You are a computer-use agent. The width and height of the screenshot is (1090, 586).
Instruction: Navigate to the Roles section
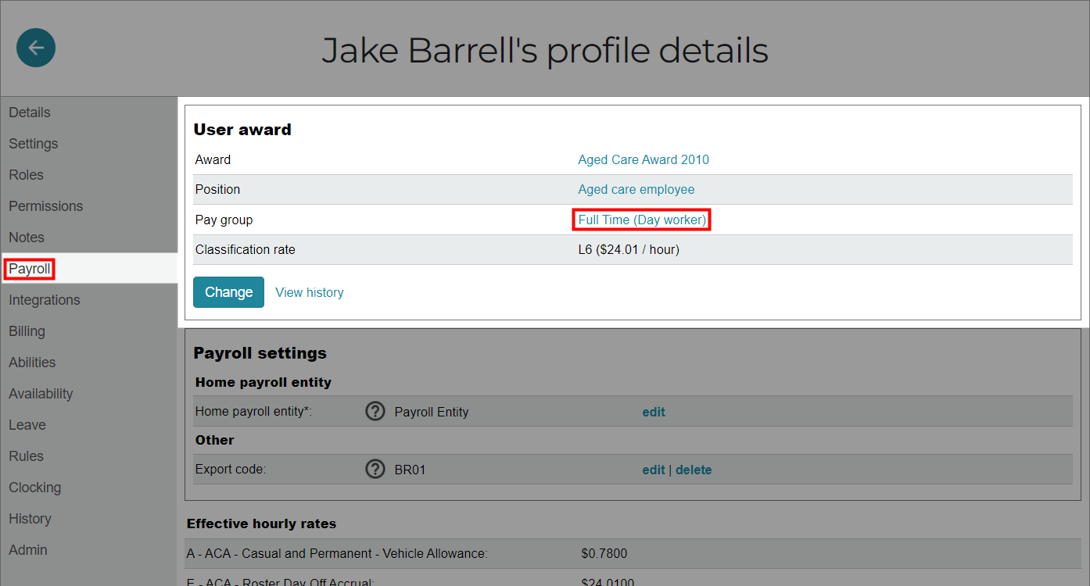pos(26,174)
